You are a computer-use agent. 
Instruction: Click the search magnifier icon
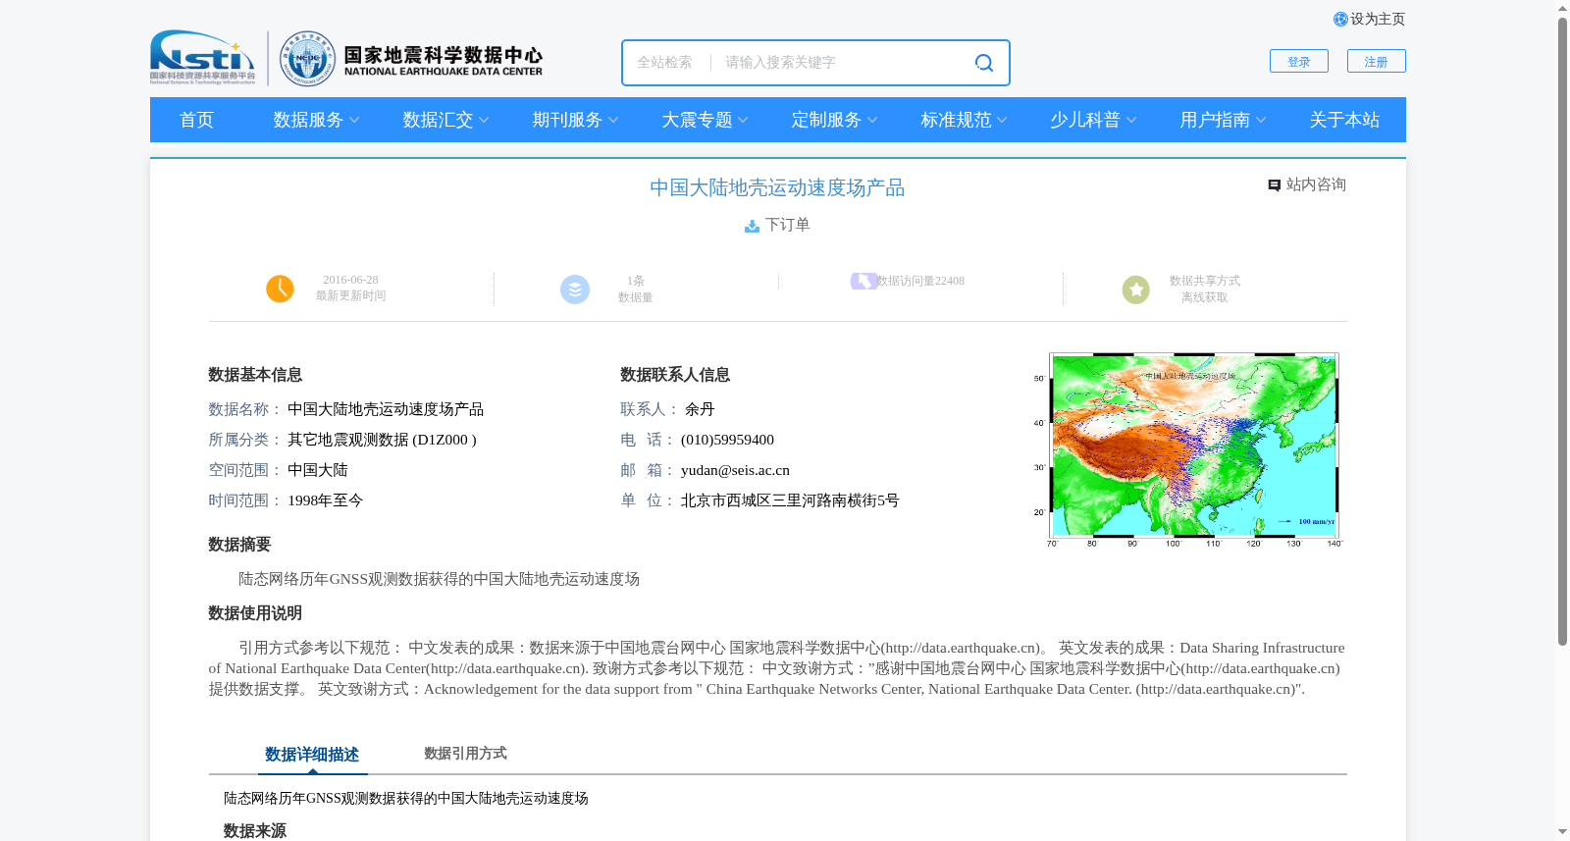(x=983, y=63)
